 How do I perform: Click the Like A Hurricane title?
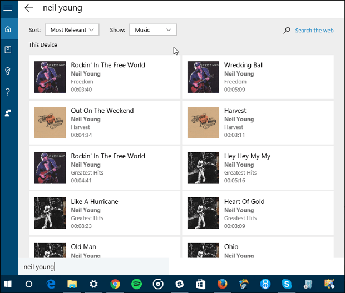95,202
